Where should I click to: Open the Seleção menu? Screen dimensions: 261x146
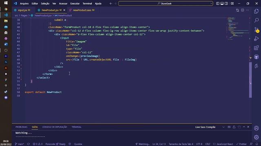click(x=45, y=4)
